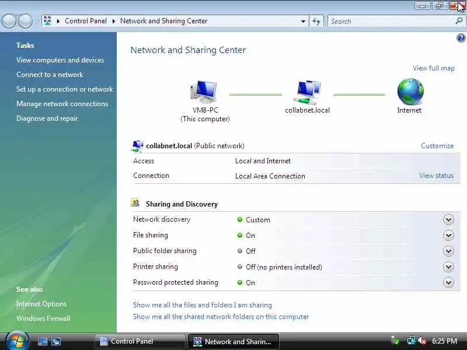Click the Public folder sharing Off status

251,251
